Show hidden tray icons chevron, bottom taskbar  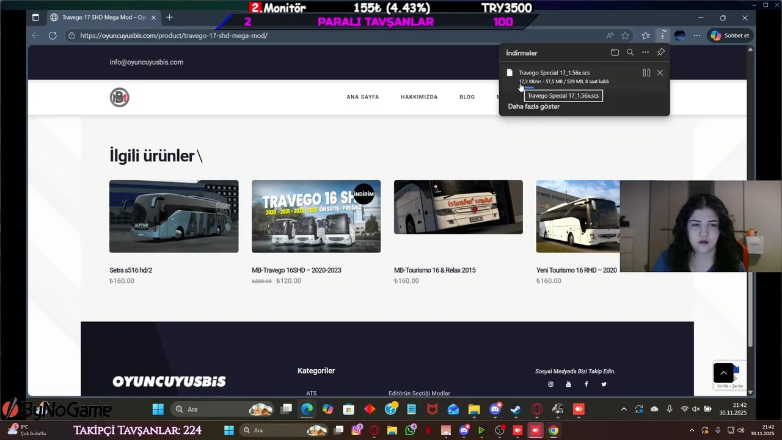coord(692,430)
